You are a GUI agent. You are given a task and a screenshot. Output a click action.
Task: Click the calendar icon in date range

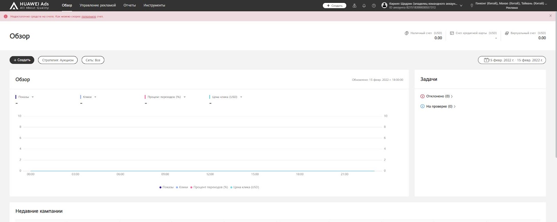(486, 60)
